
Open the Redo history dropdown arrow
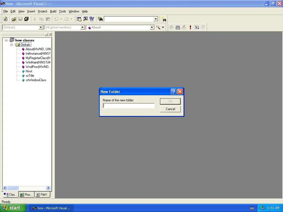(x=72, y=19)
